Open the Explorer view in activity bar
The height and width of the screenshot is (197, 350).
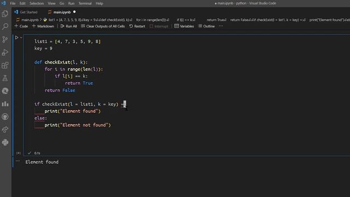click(5, 14)
